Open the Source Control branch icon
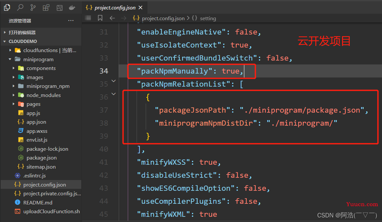The image size is (382, 222). click(33, 7)
